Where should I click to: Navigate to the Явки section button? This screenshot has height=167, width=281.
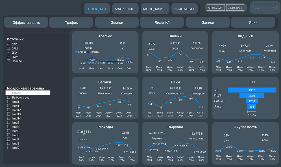253,22
